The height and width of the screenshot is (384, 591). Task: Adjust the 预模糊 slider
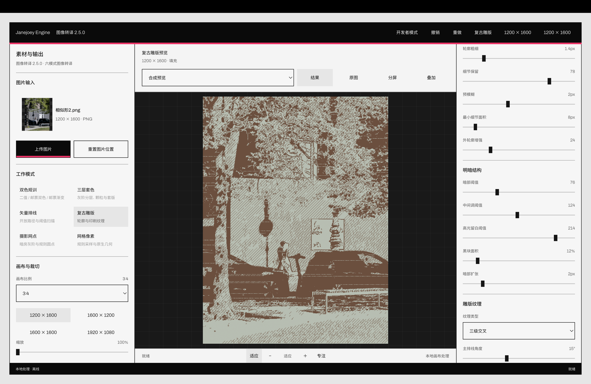tap(519, 104)
